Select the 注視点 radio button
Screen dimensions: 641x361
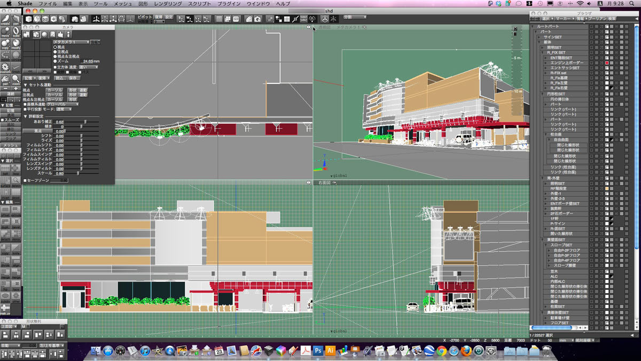pyautogui.click(x=55, y=51)
